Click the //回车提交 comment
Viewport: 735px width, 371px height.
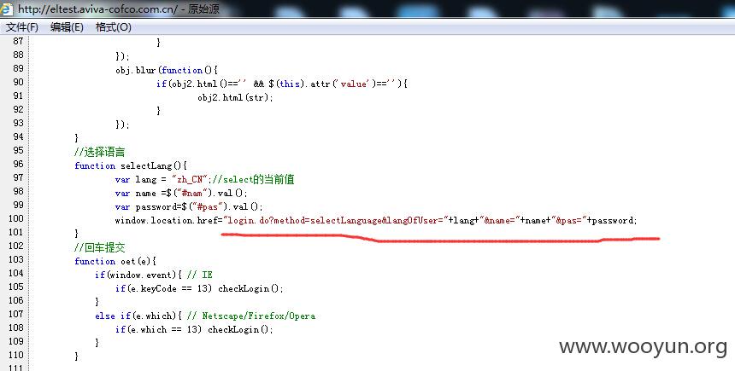pyautogui.click(x=99, y=247)
